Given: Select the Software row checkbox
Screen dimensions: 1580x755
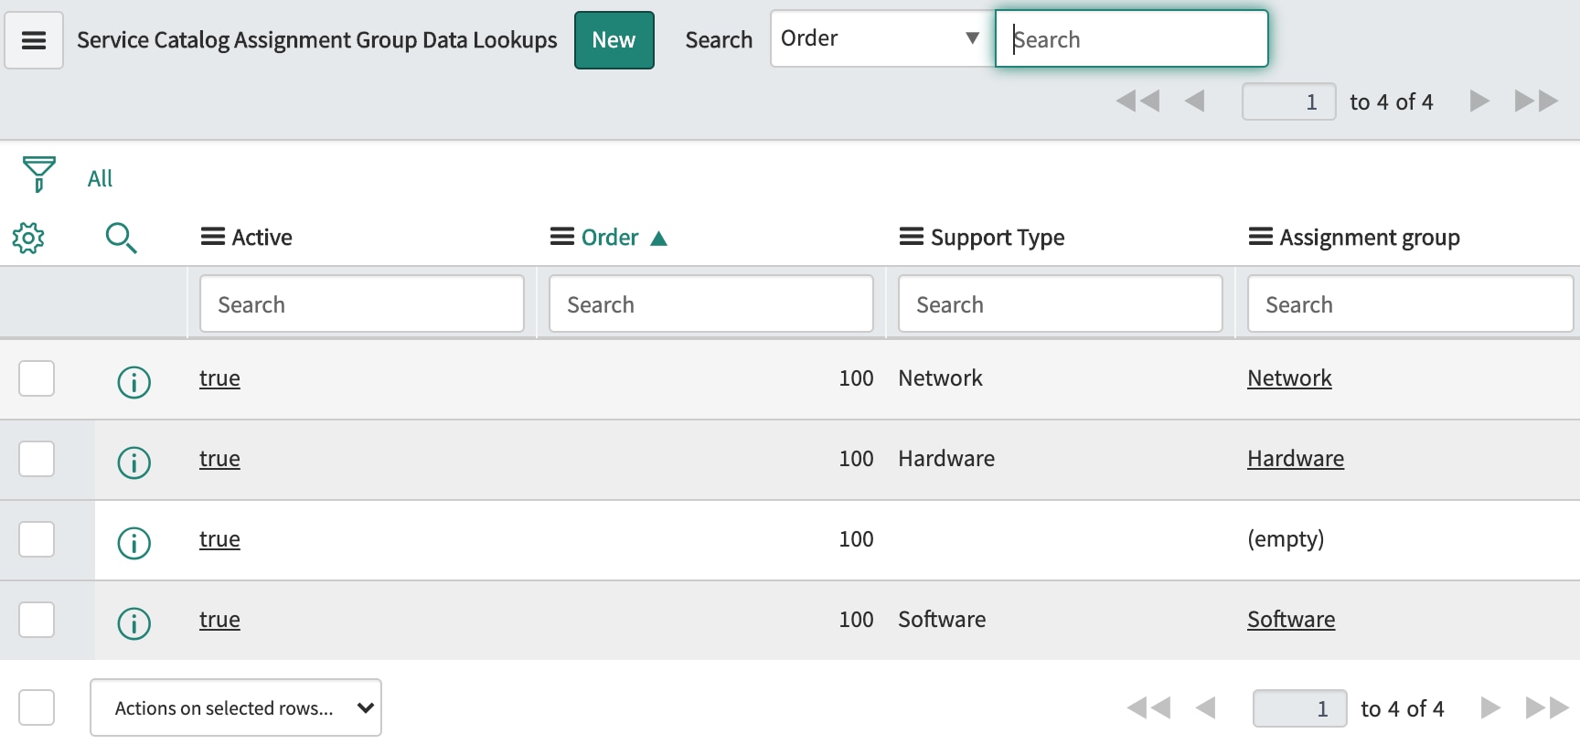Looking at the screenshot, I should pos(37,620).
